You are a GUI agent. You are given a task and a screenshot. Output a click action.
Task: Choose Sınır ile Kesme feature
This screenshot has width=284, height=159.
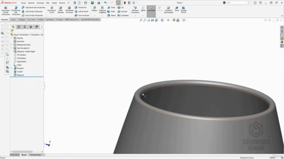82,15
